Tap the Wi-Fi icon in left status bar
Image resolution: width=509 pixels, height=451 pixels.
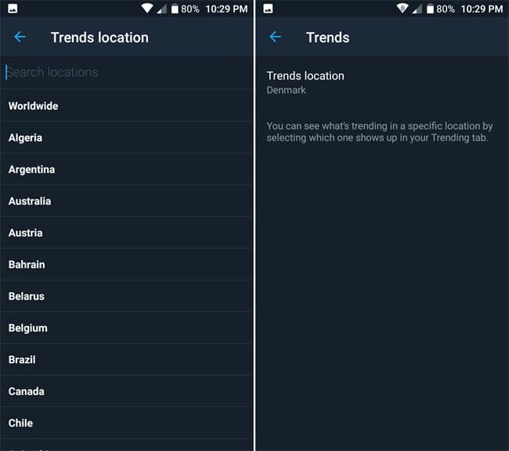pyautogui.click(x=146, y=9)
